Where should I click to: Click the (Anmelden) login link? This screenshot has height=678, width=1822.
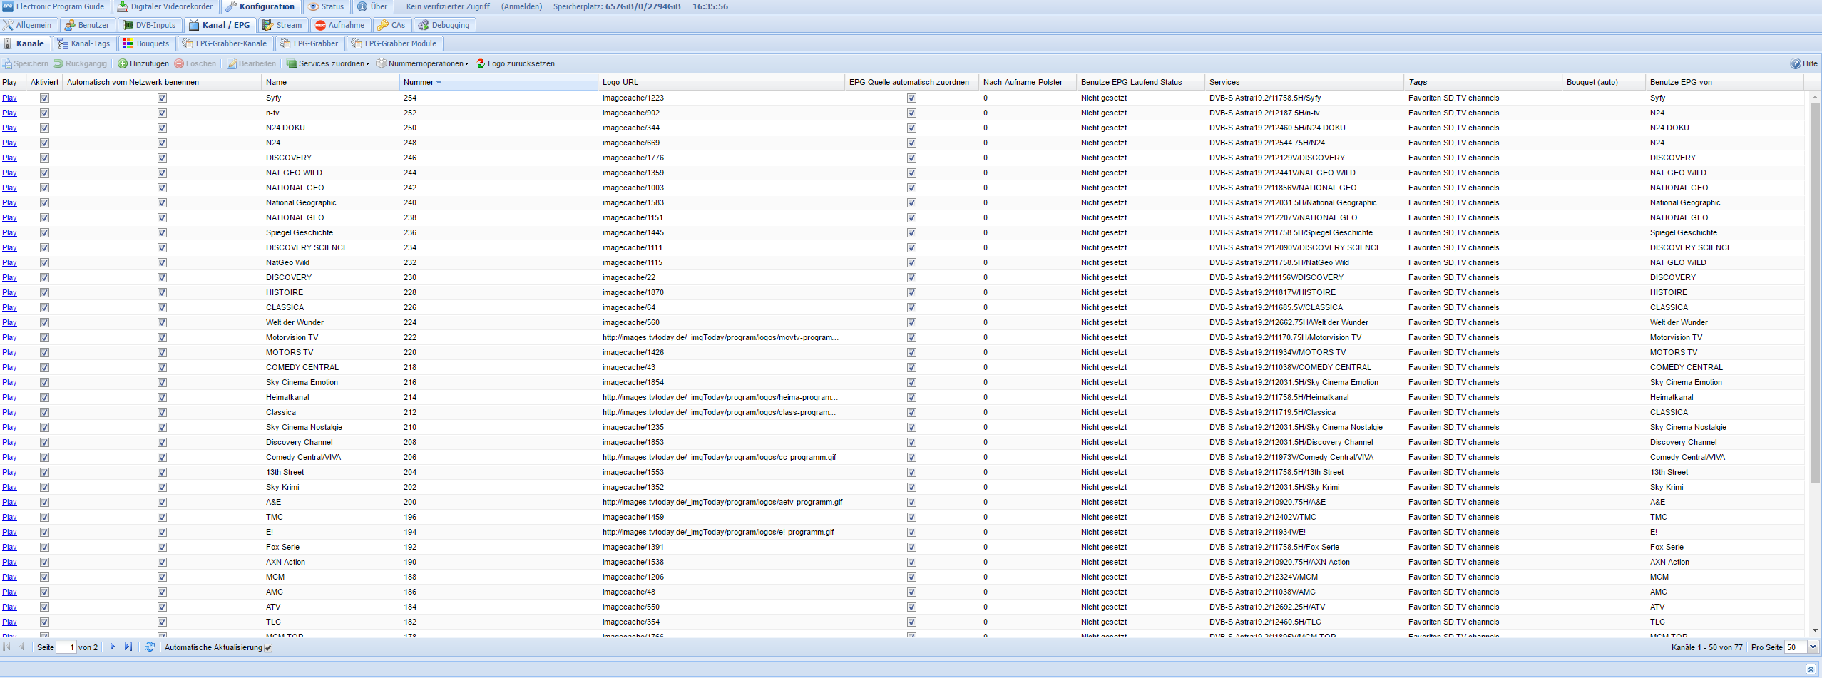[521, 6]
